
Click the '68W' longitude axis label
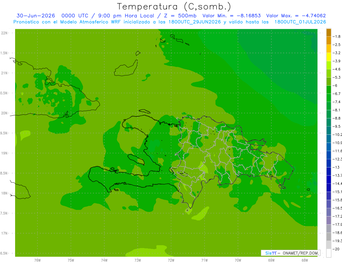(x=305, y=260)
